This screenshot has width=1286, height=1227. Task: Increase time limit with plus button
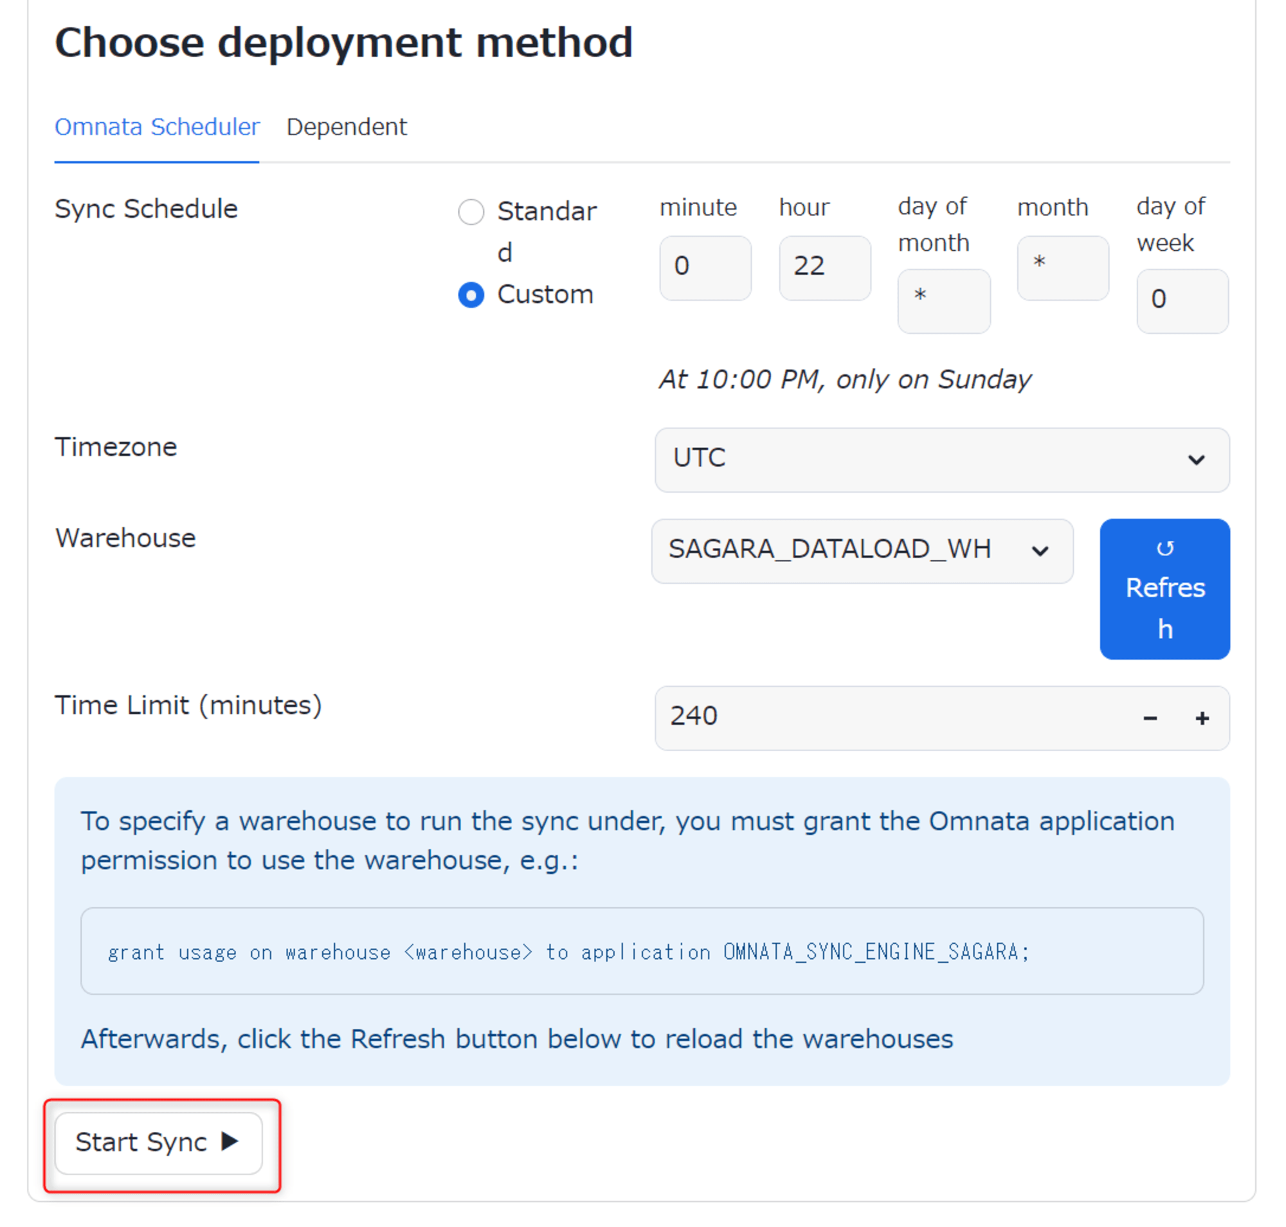pyautogui.click(x=1202, y=719)
